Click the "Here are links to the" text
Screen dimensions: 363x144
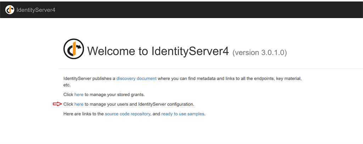point(83,114)
